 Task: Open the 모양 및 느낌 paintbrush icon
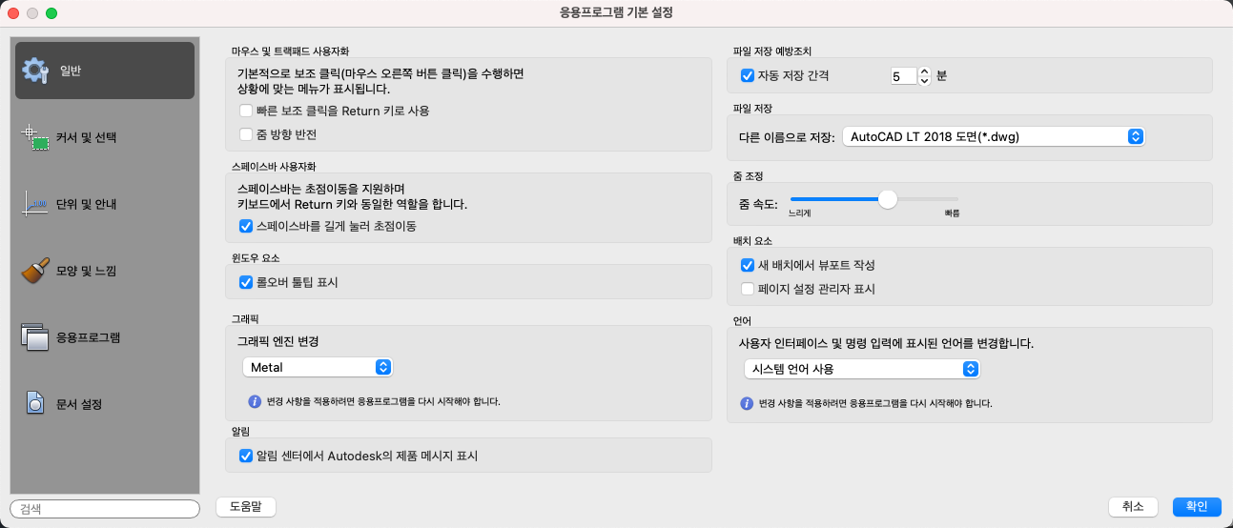pyautogui.click(x=35, y=271)
